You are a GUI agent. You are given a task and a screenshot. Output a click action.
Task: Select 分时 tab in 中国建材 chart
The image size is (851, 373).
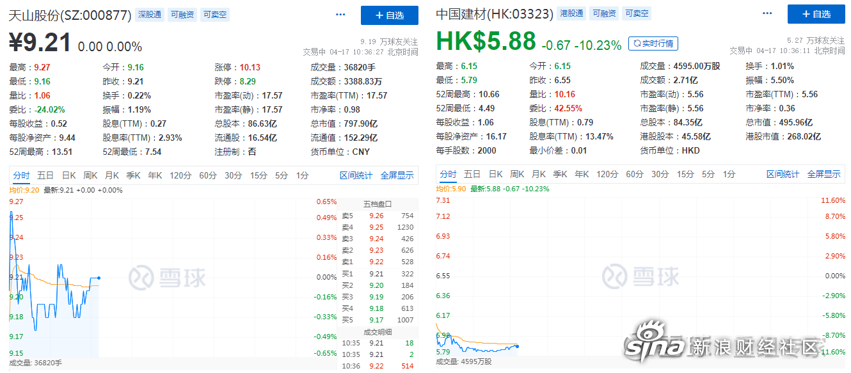[x=449, y=174]
